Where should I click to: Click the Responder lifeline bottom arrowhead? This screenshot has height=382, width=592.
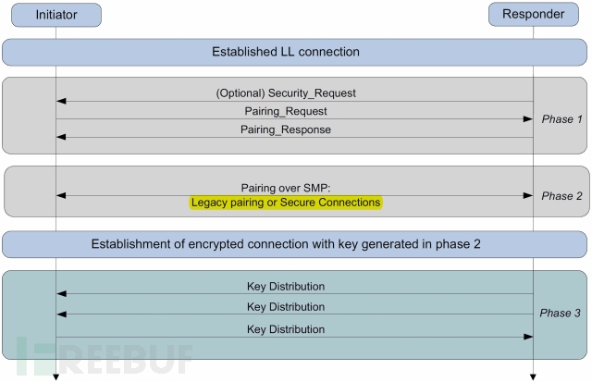click(x=533, y=377)
